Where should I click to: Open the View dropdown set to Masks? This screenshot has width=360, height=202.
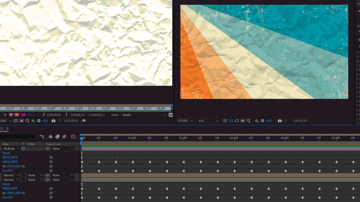click(x=144, y=115)
